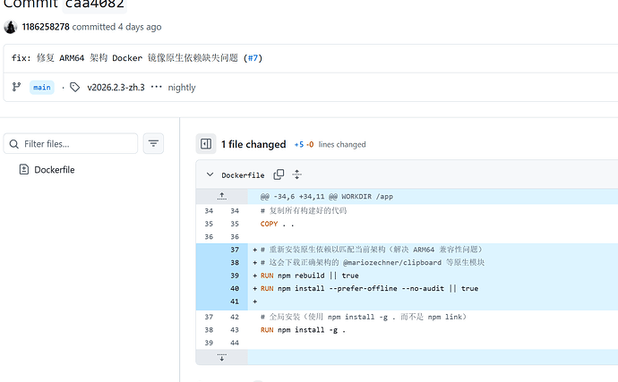Image resolution: width=618 pixels, height=382 pixels.
Task: Open tag v2026.2.3-zh.3
Action: coord(116,88)
